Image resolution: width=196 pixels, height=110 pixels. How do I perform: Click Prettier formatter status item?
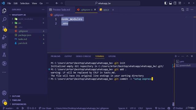178,108
